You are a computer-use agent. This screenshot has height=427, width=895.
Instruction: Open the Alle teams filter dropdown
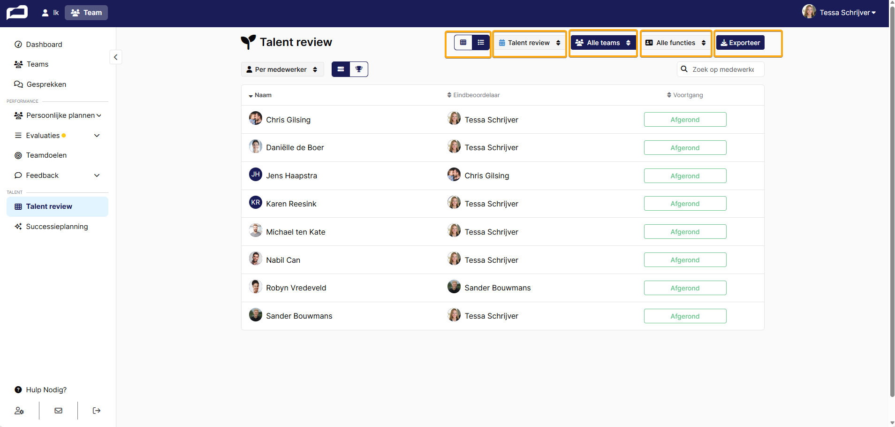coord(603,43)
